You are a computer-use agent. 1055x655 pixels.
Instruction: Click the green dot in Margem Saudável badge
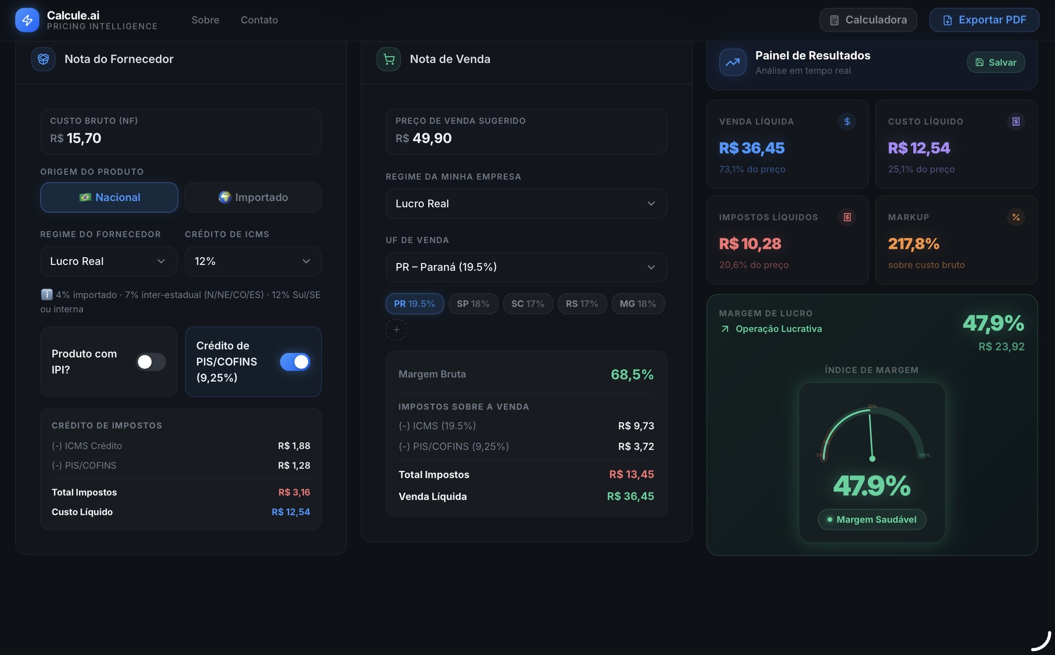tap(830, 519)
